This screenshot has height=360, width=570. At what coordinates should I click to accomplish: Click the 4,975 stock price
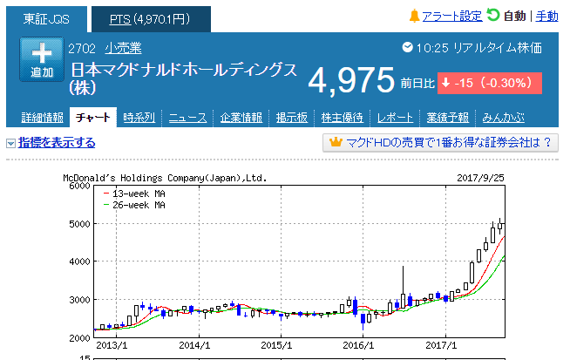[350, 80]
